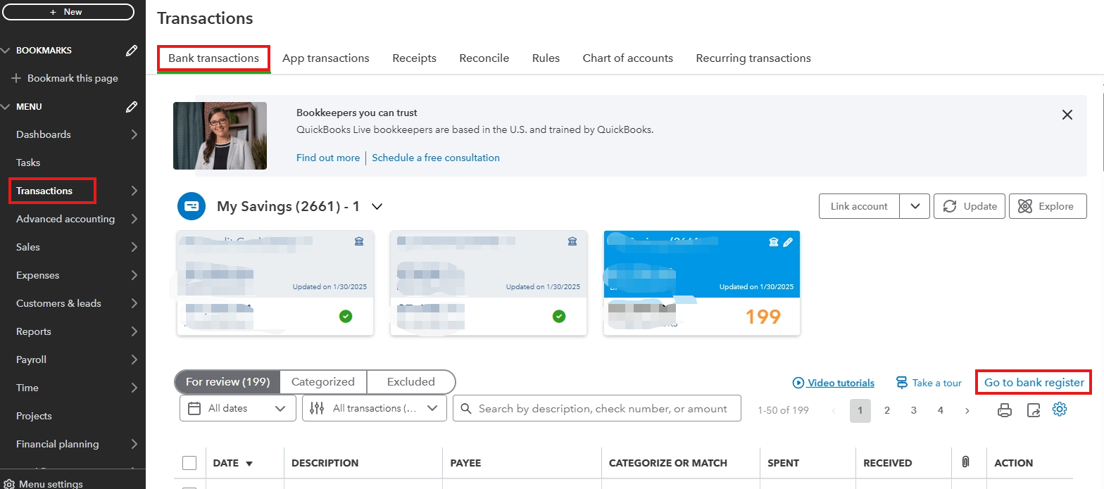Image resolution: width=1104 pixels, height=489 pixels.
Task: Collapse the MENU section
Action: click(6, 107)
